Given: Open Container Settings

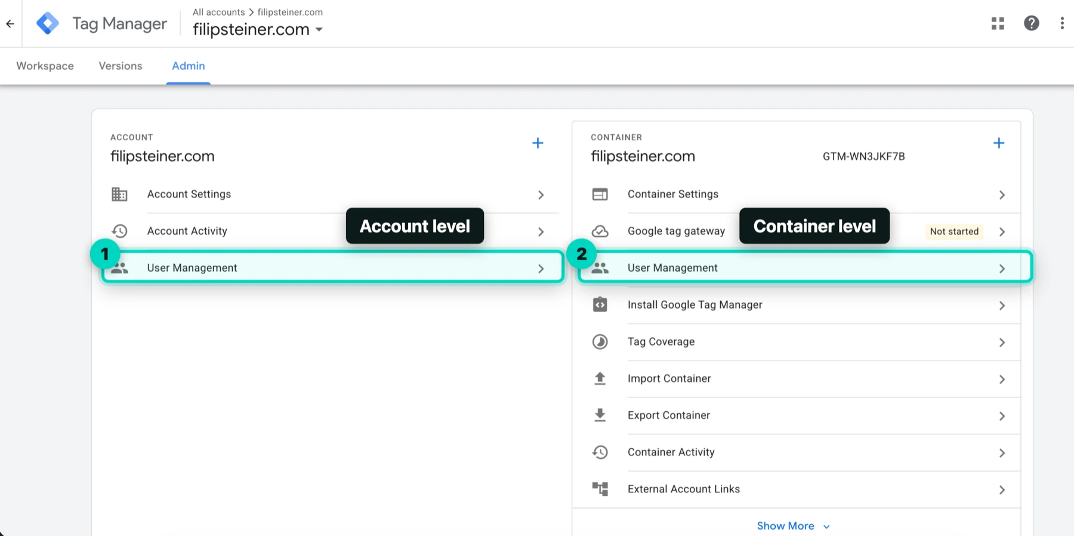Looking at the screenshot, I should (x=673, y=194).
